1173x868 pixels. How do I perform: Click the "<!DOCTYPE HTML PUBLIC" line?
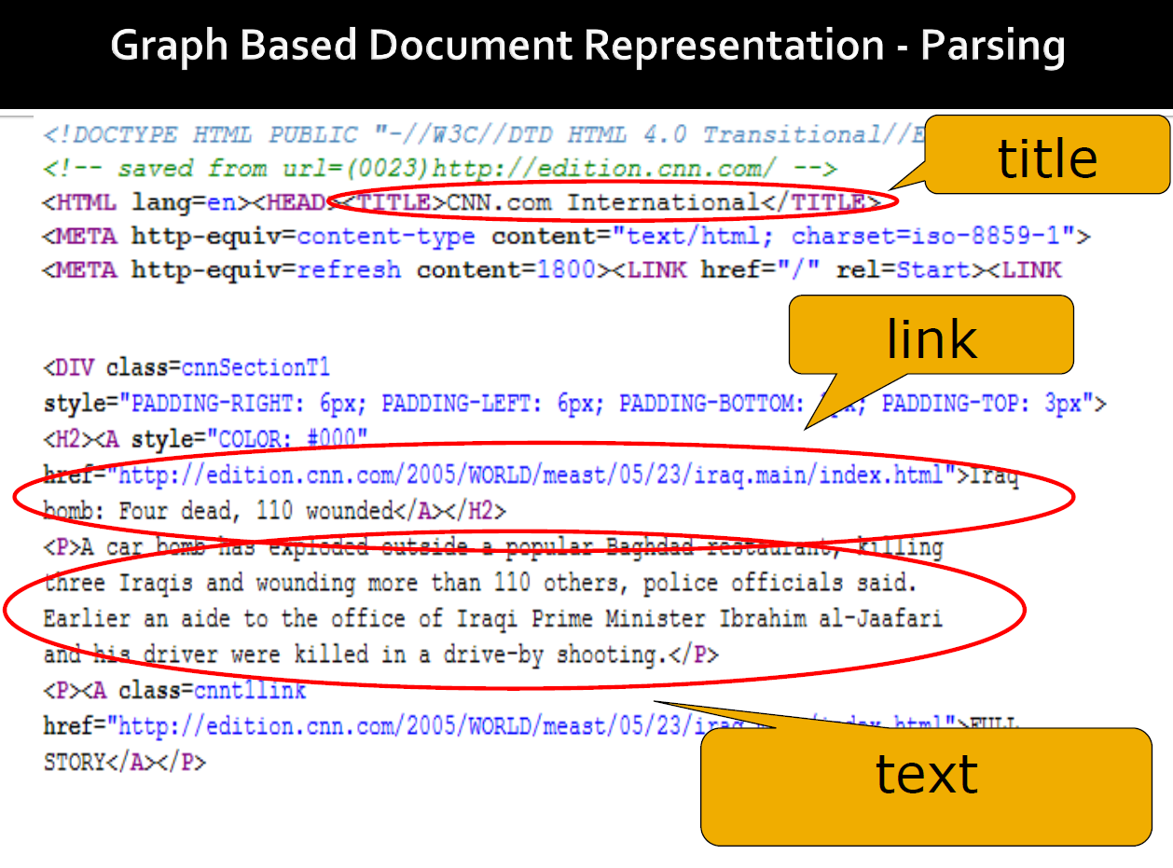pyautogui.click(x=484, y=135)
